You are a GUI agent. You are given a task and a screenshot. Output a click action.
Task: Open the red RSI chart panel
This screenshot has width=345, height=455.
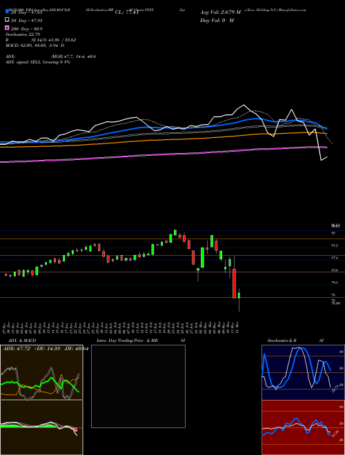pos(303,427)
